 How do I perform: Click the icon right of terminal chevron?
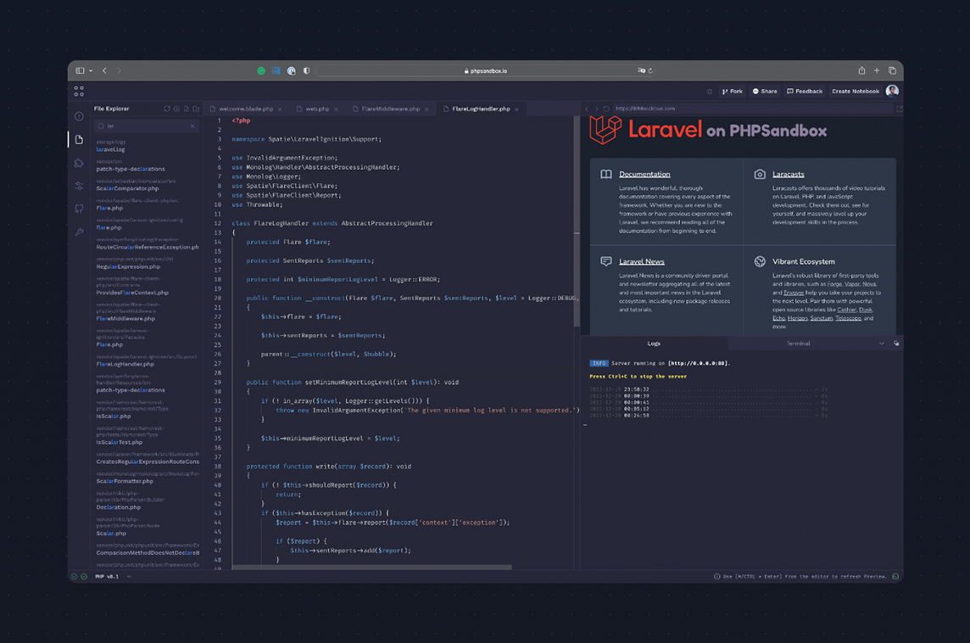pyautogui.click(x=895, y=344)
